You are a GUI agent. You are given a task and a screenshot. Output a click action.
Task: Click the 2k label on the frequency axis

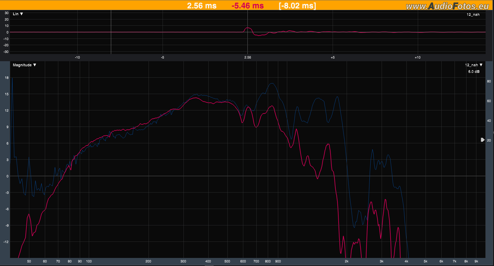click(x=347, y=261)
